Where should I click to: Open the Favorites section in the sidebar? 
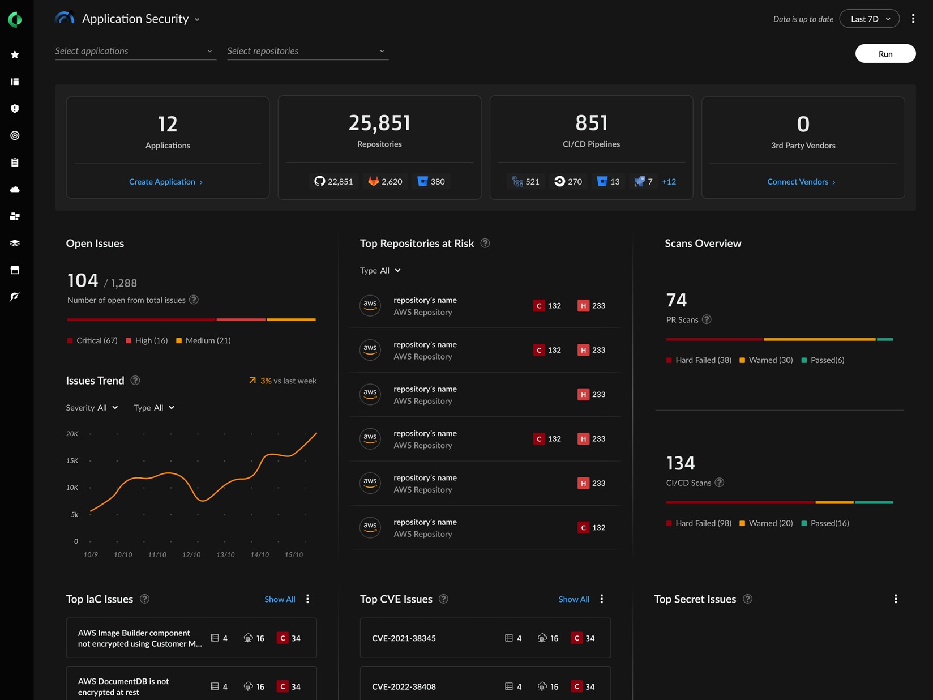pyautogui.click(x=15, y=54)
